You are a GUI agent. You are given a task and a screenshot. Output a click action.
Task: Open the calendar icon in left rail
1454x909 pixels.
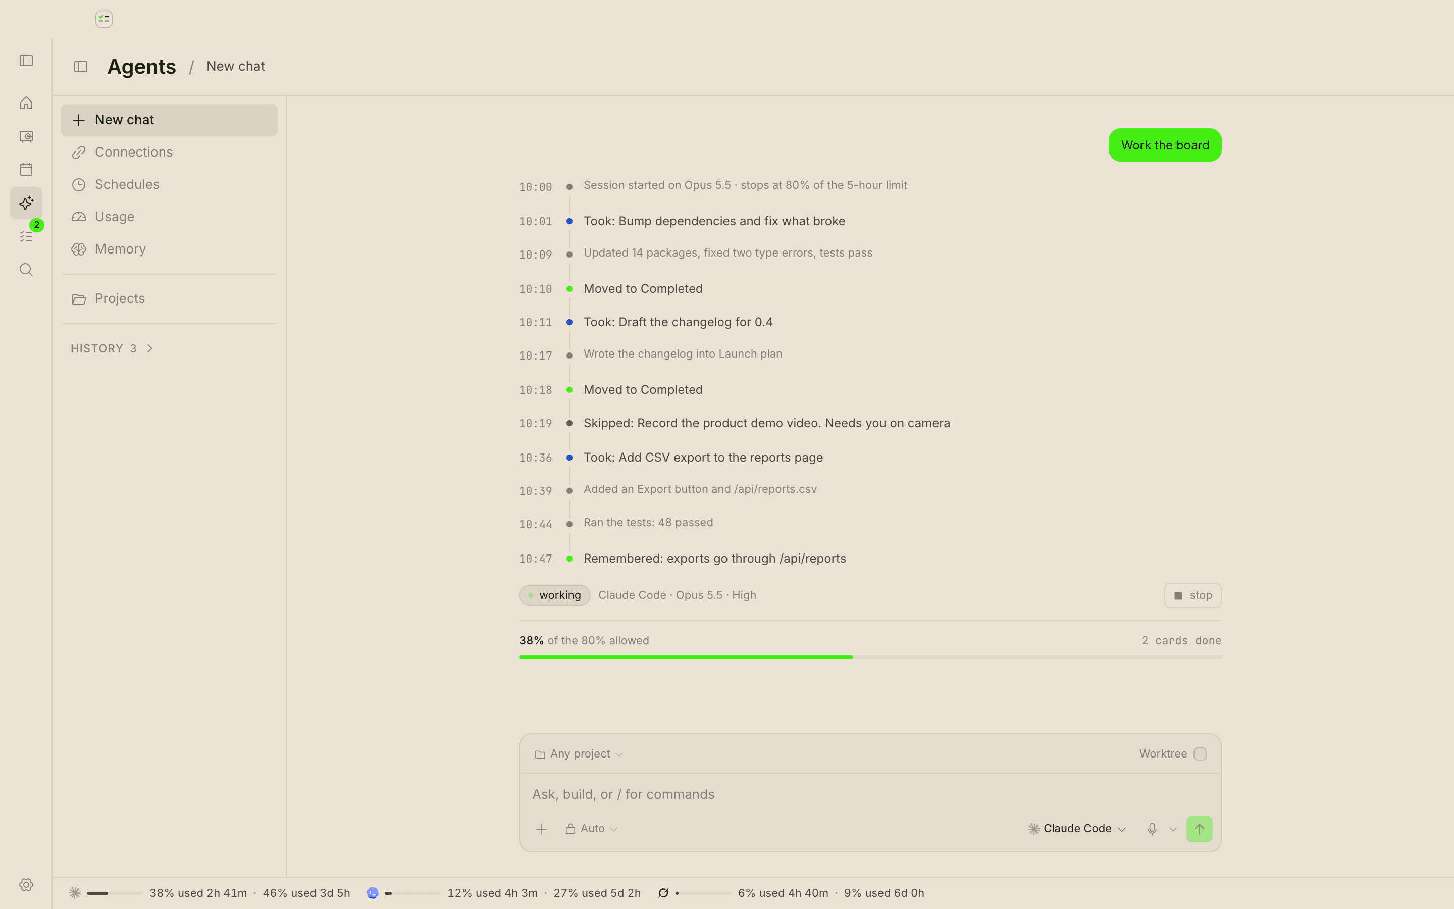[x=26, y=170]
